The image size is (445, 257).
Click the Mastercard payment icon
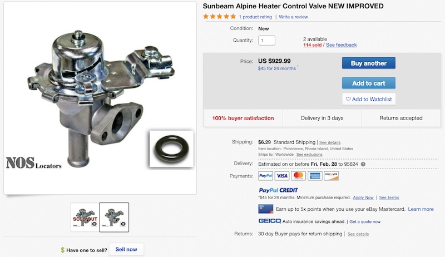click(x=298, y=176)
